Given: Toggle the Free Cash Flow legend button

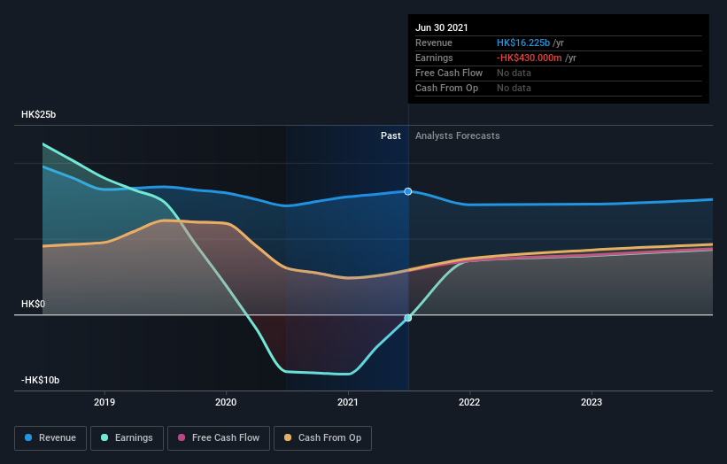Looking at the screenshot, I should click(219, 438).
